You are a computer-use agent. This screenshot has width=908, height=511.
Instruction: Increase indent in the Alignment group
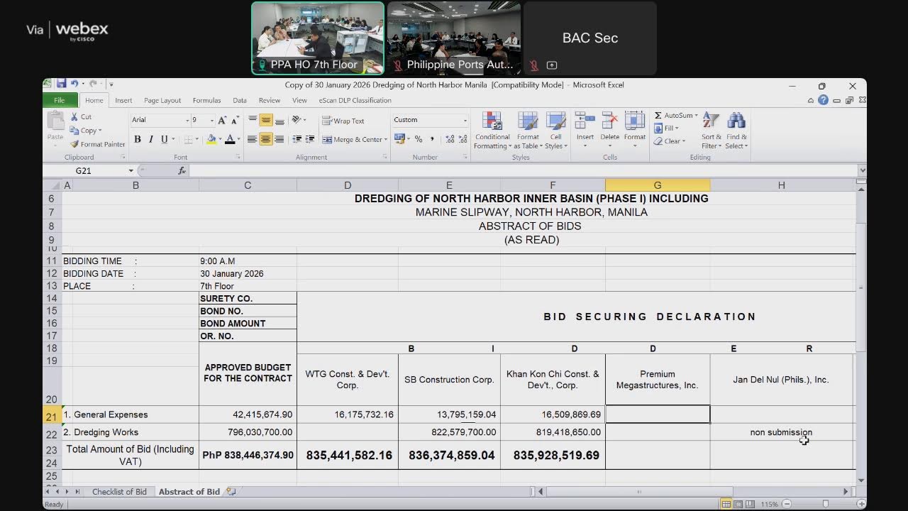[x=310, y=139]
